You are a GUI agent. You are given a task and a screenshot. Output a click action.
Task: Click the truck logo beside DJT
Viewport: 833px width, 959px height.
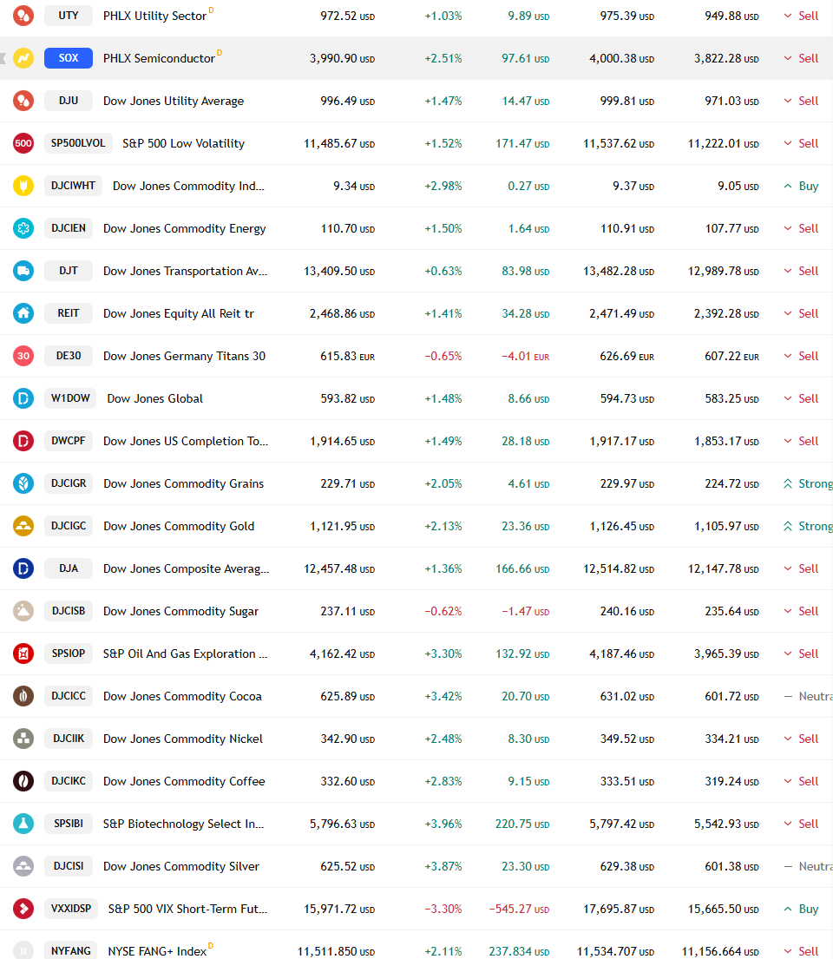(23, 270)
